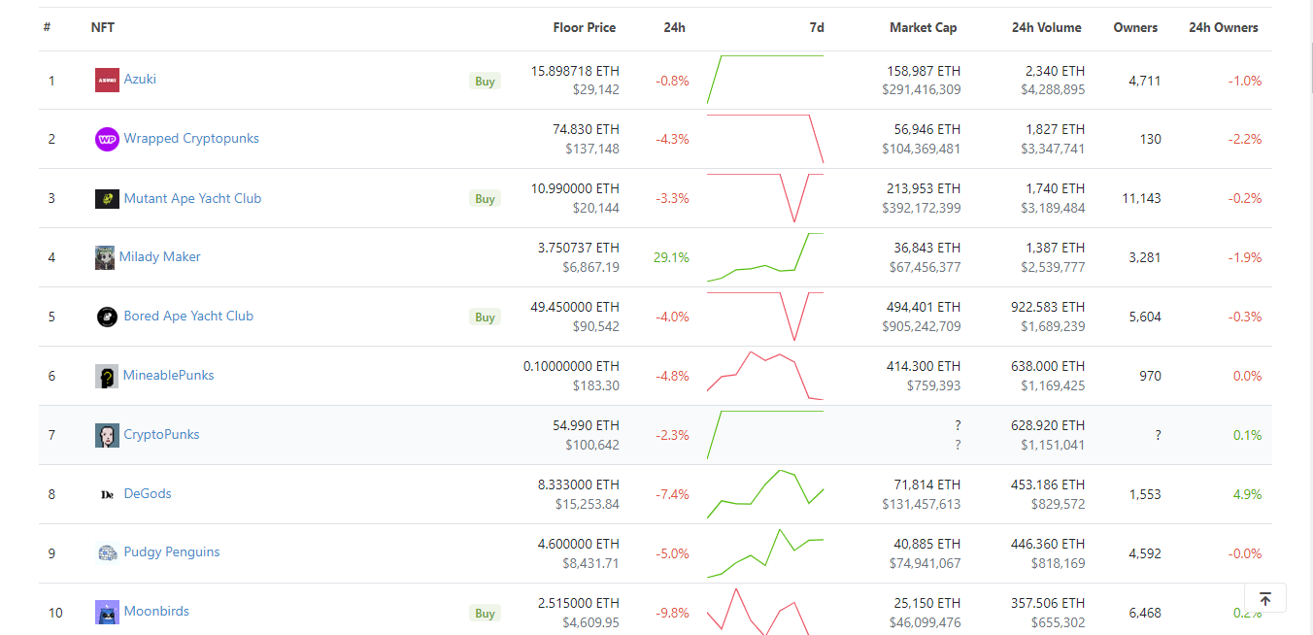Click the MineablePunks avatar icon

(107, 376)
